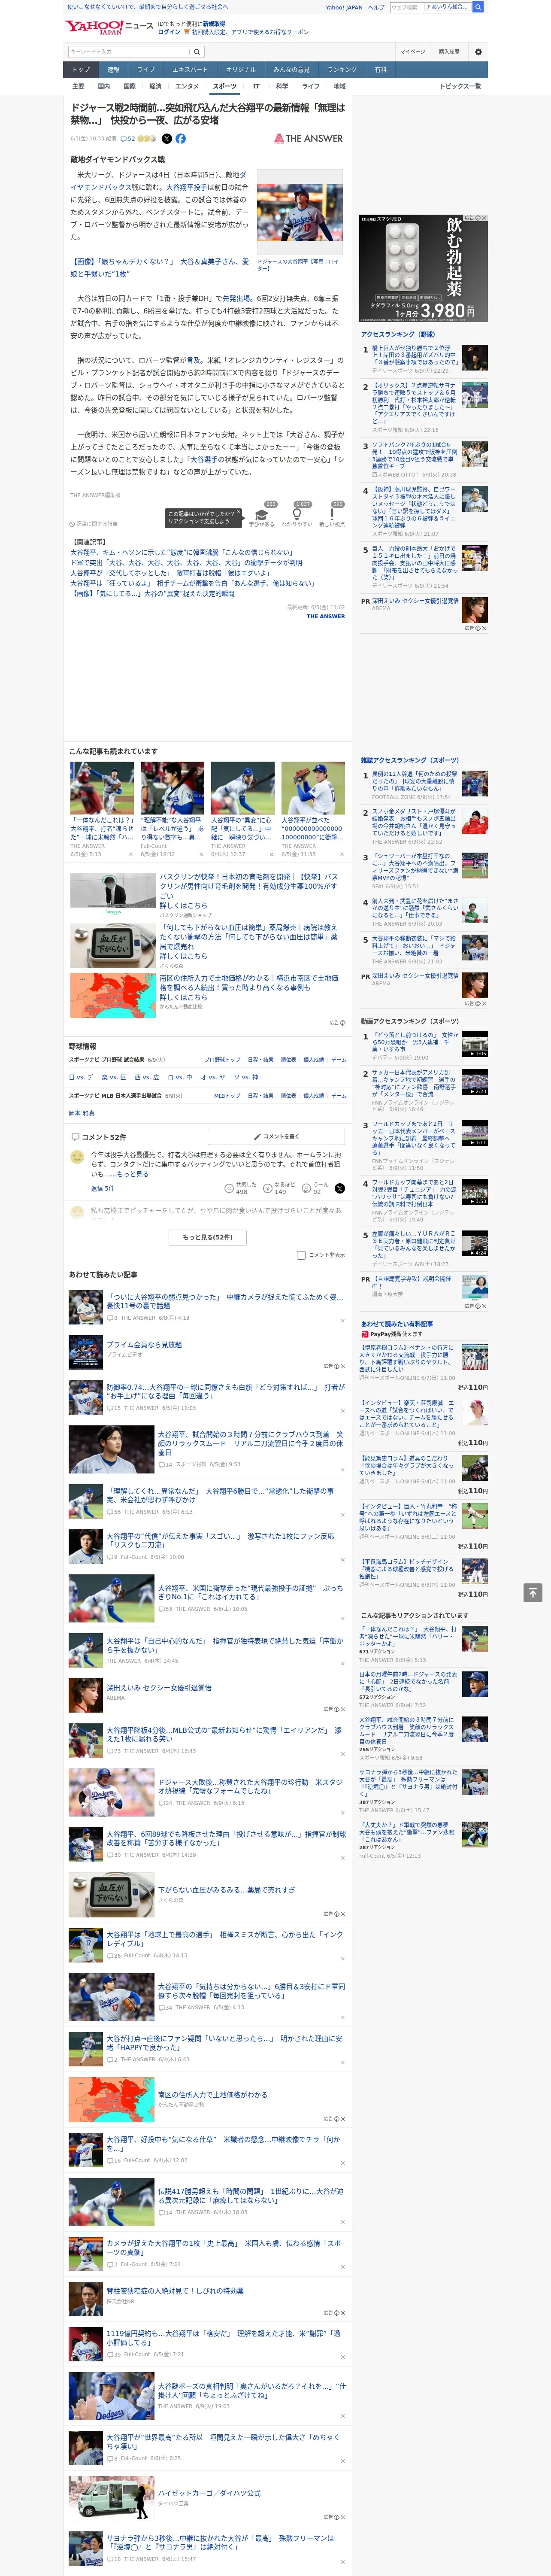This screenshot has width=551, height=2576.
Task: Click the ヘルプ link in top bar
Action: tap(376, 7)
